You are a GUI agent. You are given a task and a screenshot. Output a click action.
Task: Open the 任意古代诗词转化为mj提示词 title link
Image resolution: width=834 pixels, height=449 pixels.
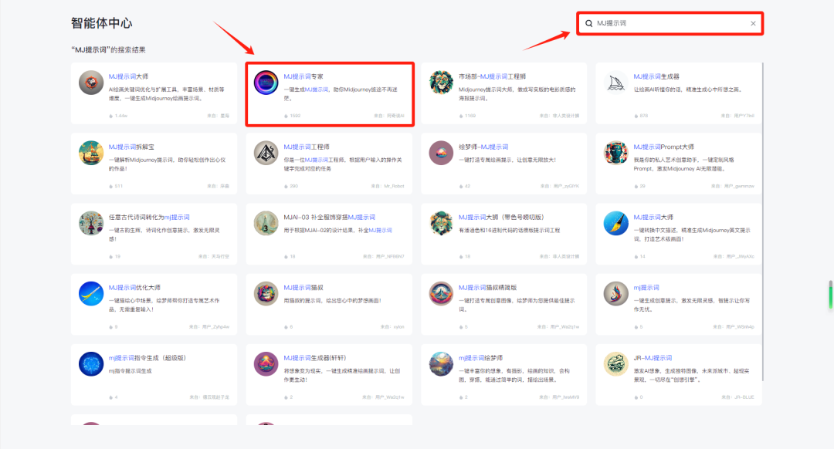(x=149, y=218)
